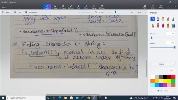Show hidden system tray icons
Image resolution: width=178 pixels, height=100 pixels.
click(151, 98)
